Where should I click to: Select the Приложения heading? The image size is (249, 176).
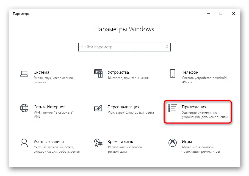[x=194, y=107]
